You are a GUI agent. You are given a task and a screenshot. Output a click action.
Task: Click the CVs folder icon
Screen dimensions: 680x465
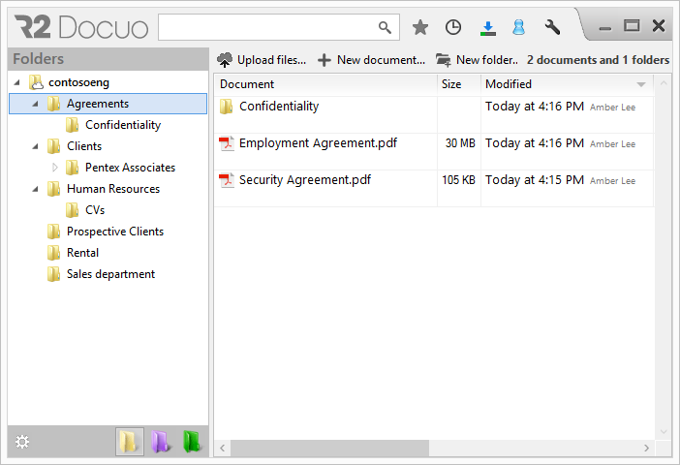72,210
